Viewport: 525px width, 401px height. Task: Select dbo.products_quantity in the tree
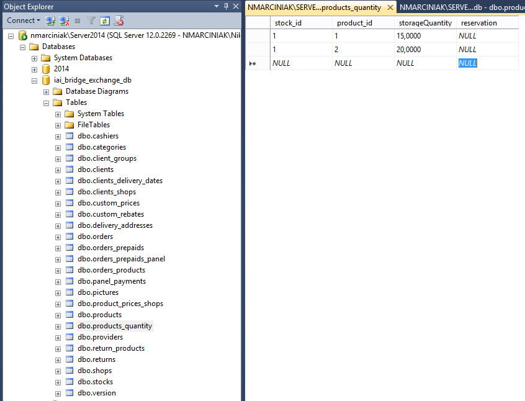pos(114,326)
